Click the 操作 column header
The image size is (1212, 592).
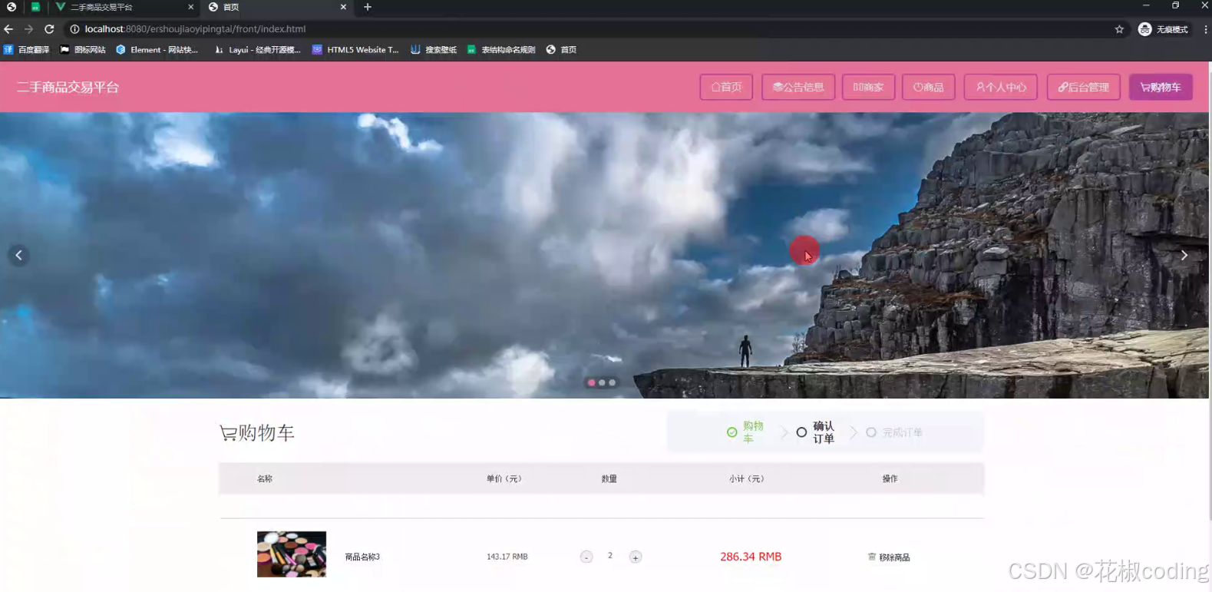point(890,478)
